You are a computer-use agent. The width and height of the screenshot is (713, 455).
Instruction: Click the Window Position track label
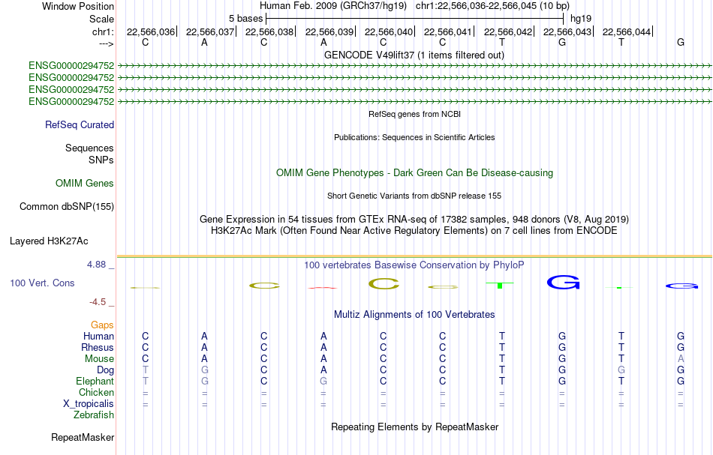78,6
